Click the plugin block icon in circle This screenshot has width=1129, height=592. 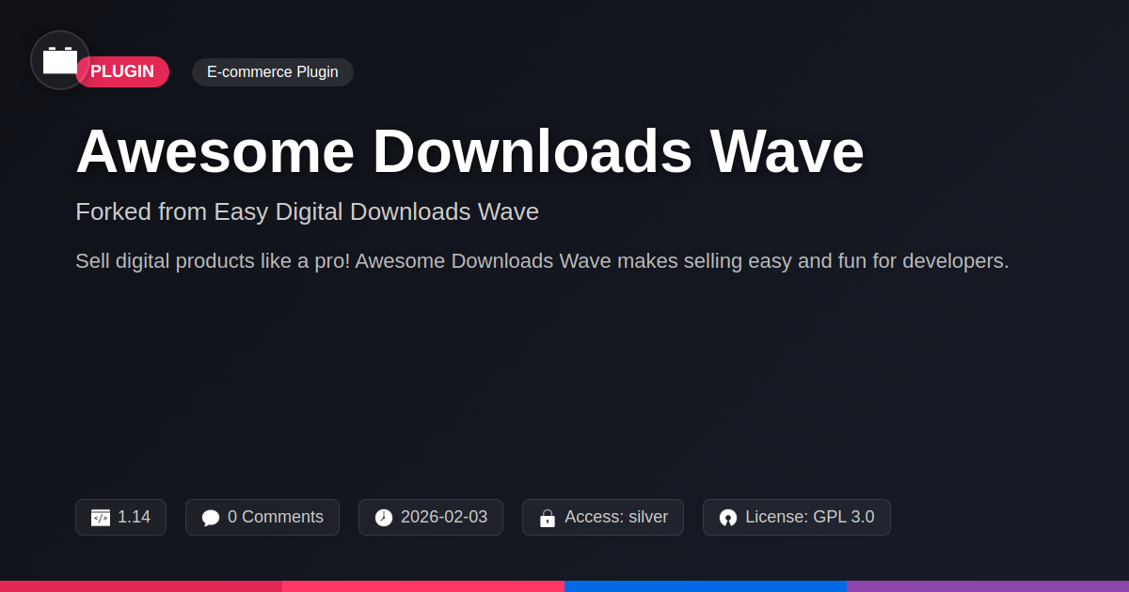click(60, 60)
